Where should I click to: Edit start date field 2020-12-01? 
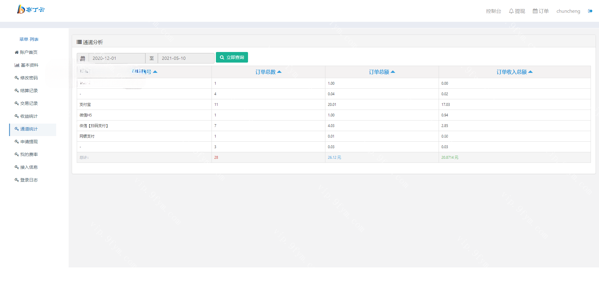tap(117, 58)
